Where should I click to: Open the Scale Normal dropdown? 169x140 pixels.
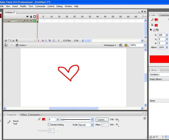pyautogui.click(x=92, y=125)
